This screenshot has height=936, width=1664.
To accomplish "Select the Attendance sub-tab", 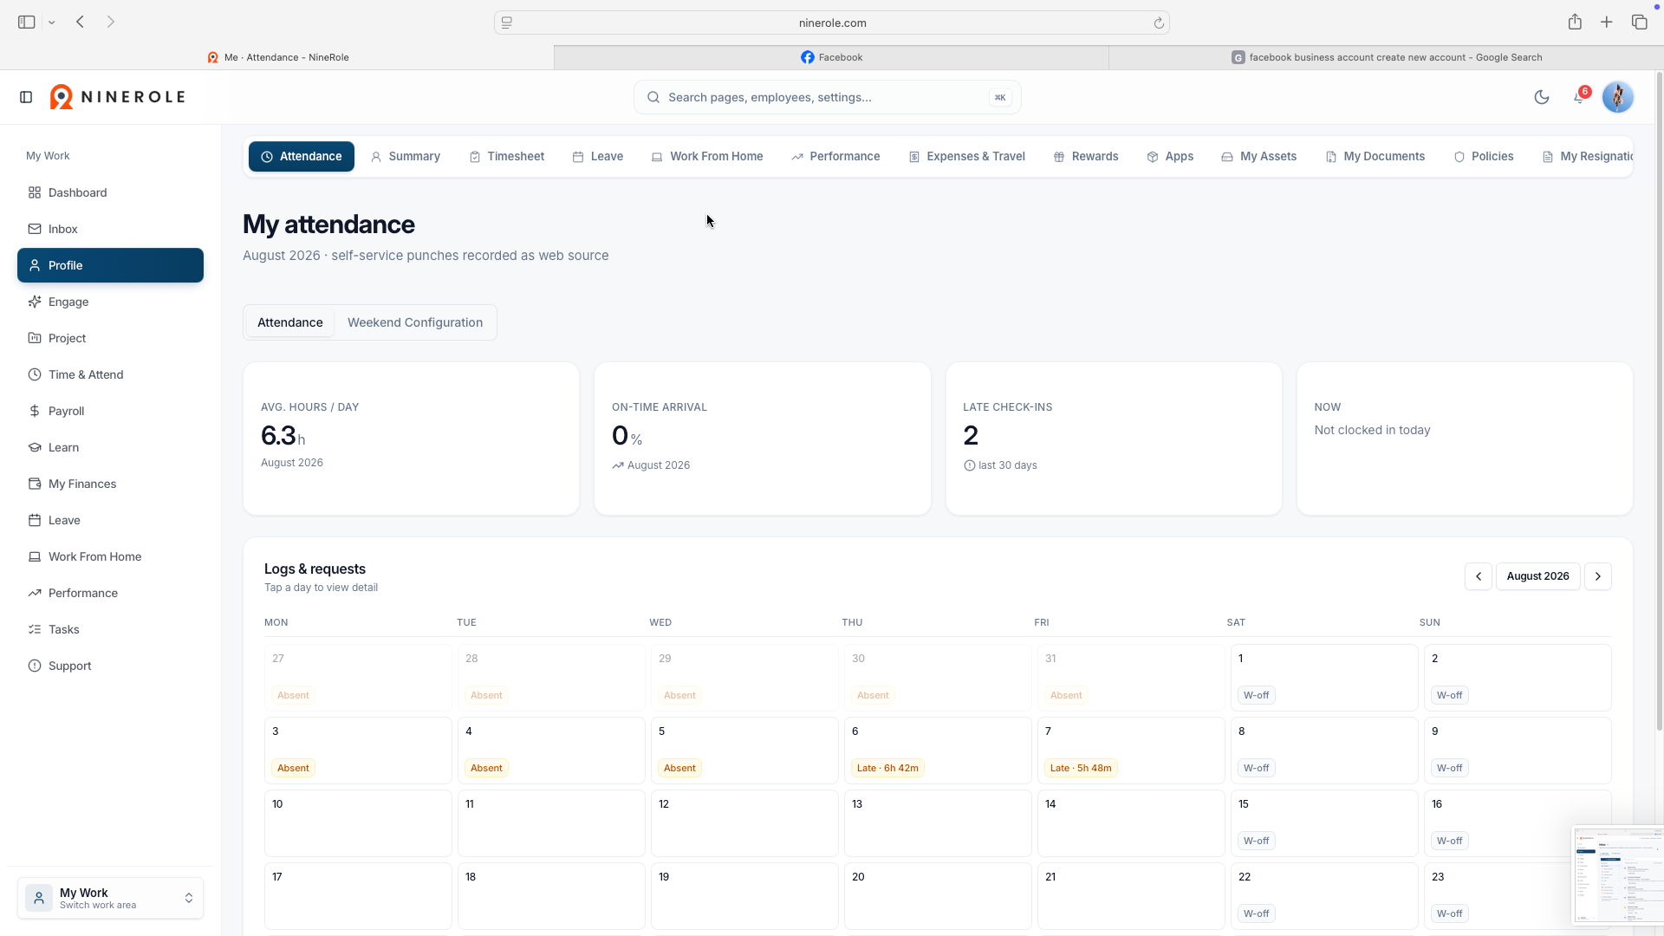I will coord(289,322).
